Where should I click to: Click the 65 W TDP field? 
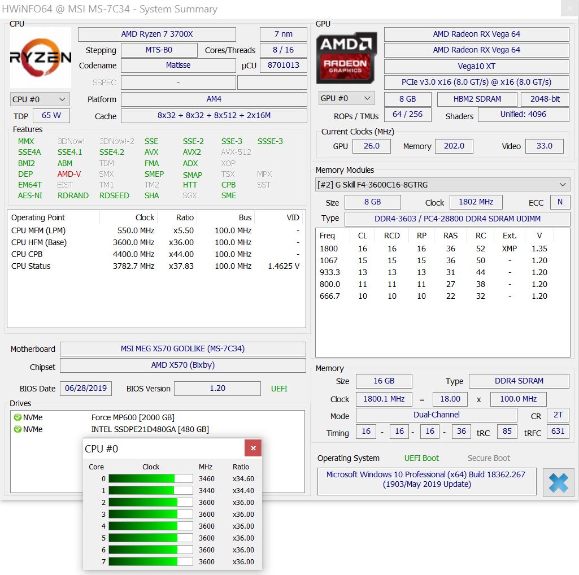[51, 116]
